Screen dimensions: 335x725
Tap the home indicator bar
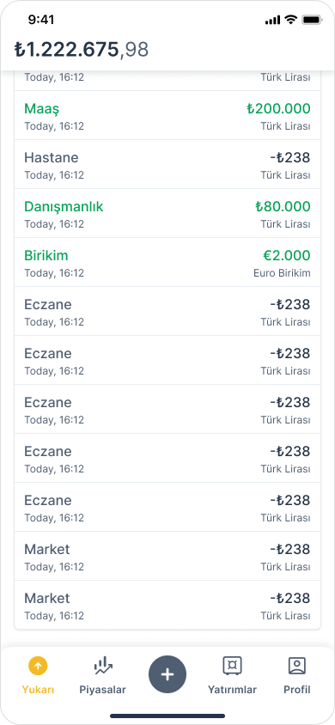(167, 716)
